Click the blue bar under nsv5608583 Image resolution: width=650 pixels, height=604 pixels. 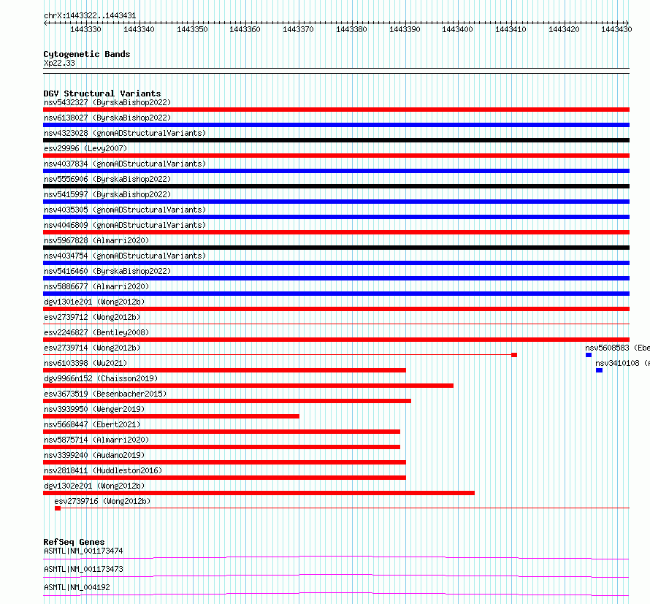point(589,355)
